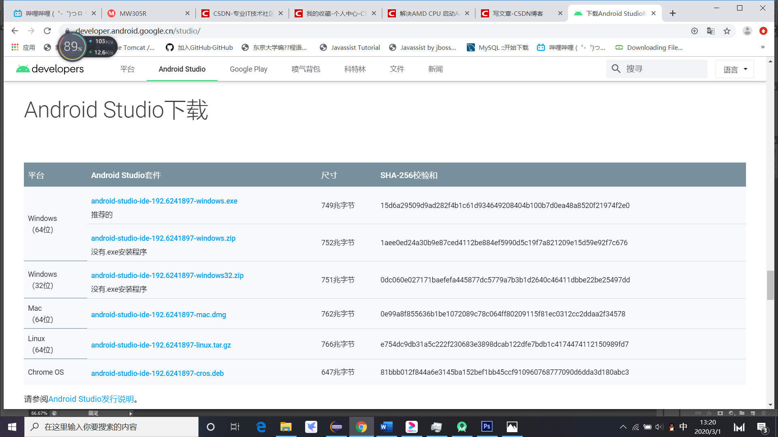Download android-studio-ide-192.6241897-windows.exe
Image resolution: width=778 pixels, height=437 pixels.
coord(164,201)
